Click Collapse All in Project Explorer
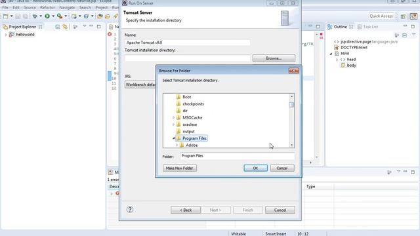Viewport: 420px width, 236px height. 58,27
